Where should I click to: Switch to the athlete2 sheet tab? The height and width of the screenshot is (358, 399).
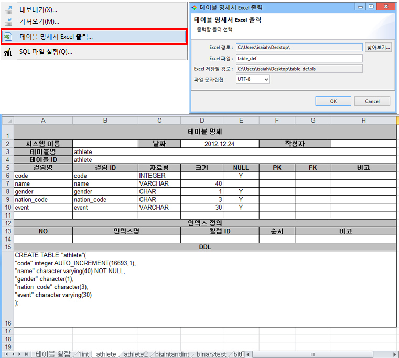tap(136, 354)
